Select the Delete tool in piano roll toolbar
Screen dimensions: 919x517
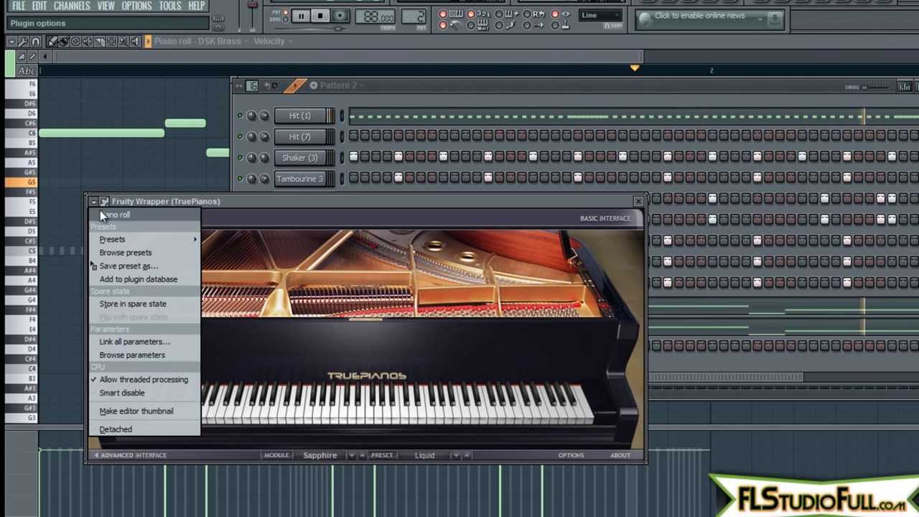[75, 41]
